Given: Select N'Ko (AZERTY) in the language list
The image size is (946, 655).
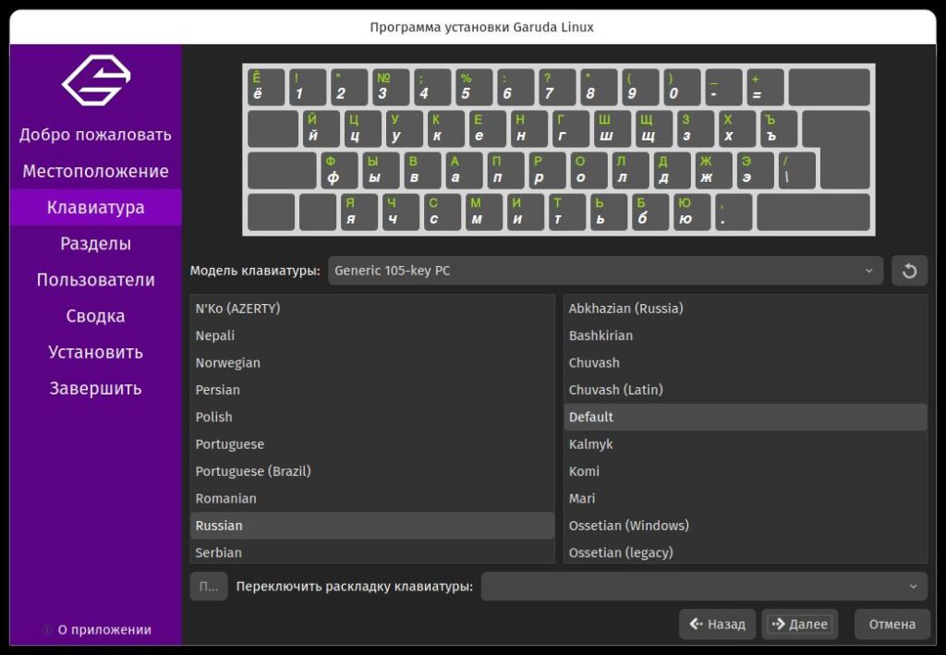Looking at the screenshot, I should point(372,309).
